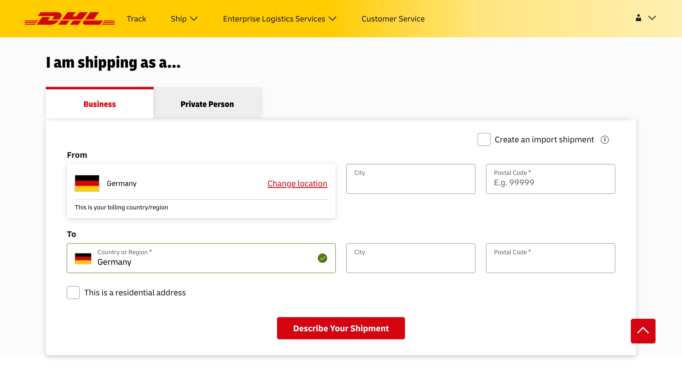Click the green checkmark in destination country
This screenshot has width=682, height=368.
322,258
